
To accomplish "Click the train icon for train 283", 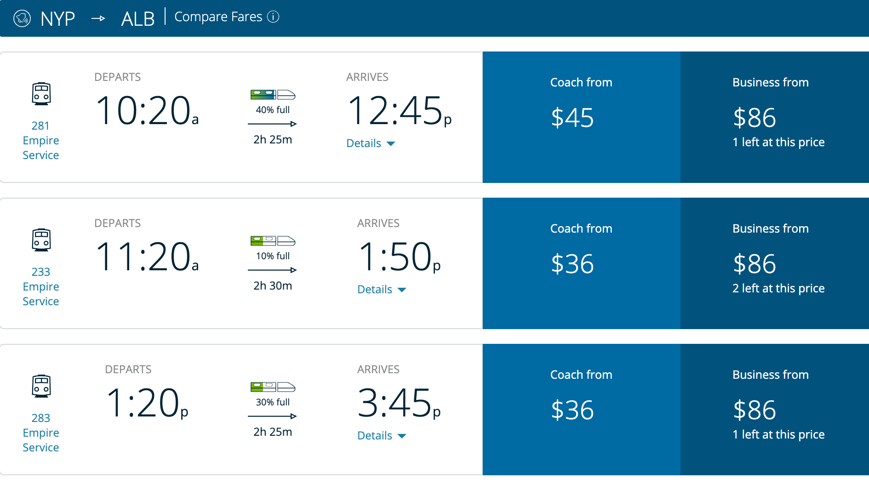I will [x=41, y=386].
